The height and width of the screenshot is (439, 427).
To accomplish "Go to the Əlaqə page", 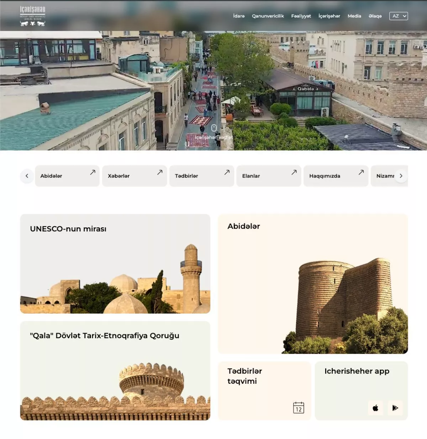I will coord(375,16).
